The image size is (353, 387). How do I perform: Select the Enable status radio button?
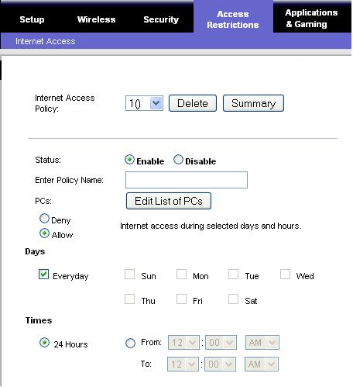[129, 160]
